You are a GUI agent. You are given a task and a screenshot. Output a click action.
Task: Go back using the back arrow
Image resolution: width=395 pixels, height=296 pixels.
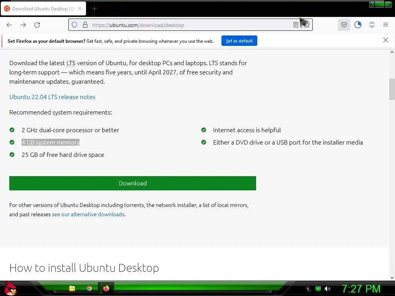pos(9,25)
